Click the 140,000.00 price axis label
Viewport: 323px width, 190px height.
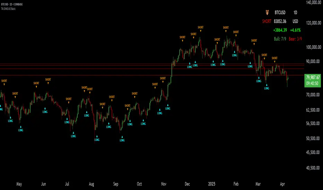click(x=314, y=2)
